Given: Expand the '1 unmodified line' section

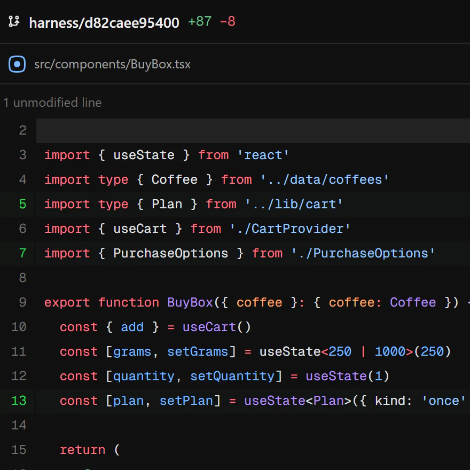Looking at the screenshot, I should point(52,103).
